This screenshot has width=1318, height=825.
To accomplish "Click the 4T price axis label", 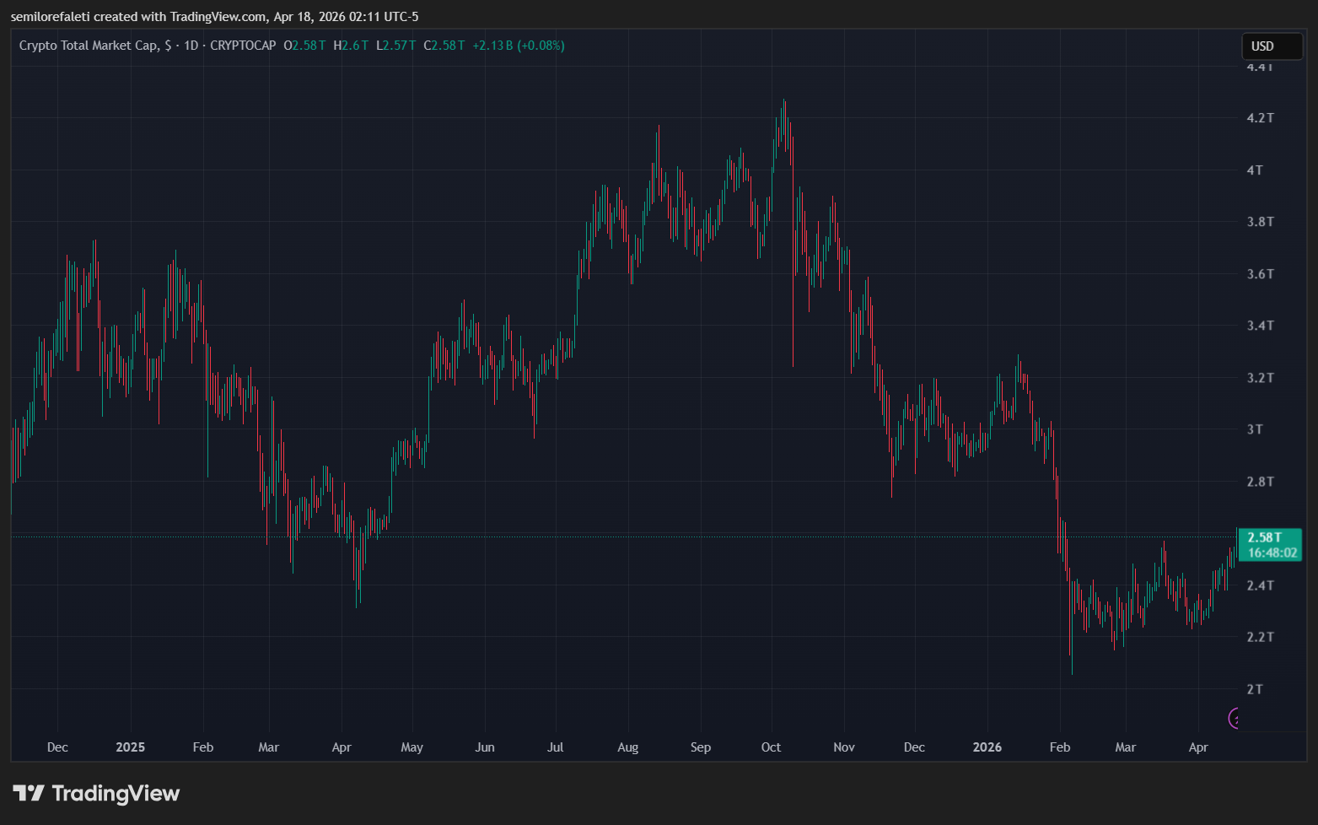I will pos(1255,170).
